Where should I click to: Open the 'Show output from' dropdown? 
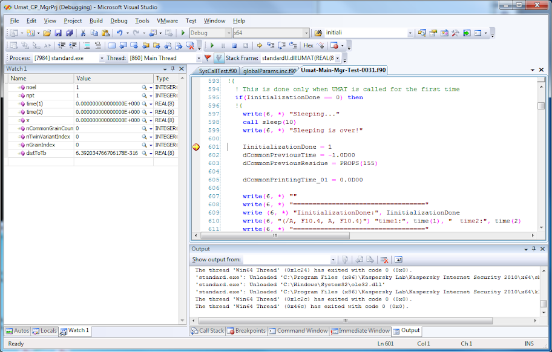click(332, 259)
